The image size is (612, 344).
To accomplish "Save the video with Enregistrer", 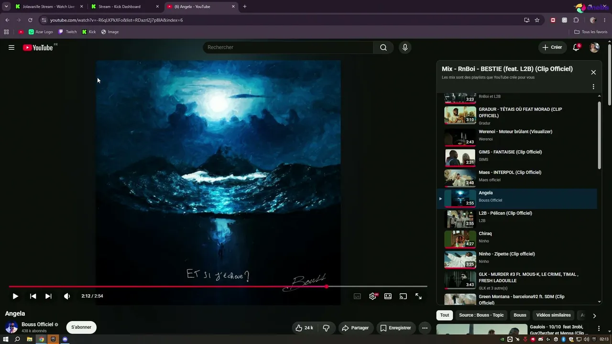I will pyautogui.click(x=395, y=328).
